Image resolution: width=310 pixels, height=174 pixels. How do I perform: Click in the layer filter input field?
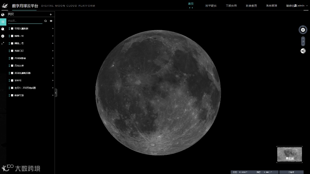(x=25, y=21)
